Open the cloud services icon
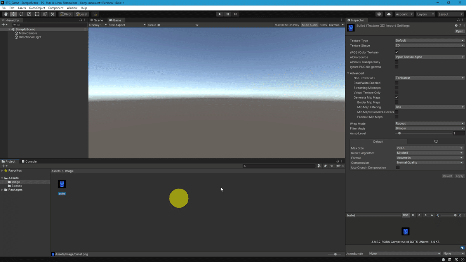 389,14
